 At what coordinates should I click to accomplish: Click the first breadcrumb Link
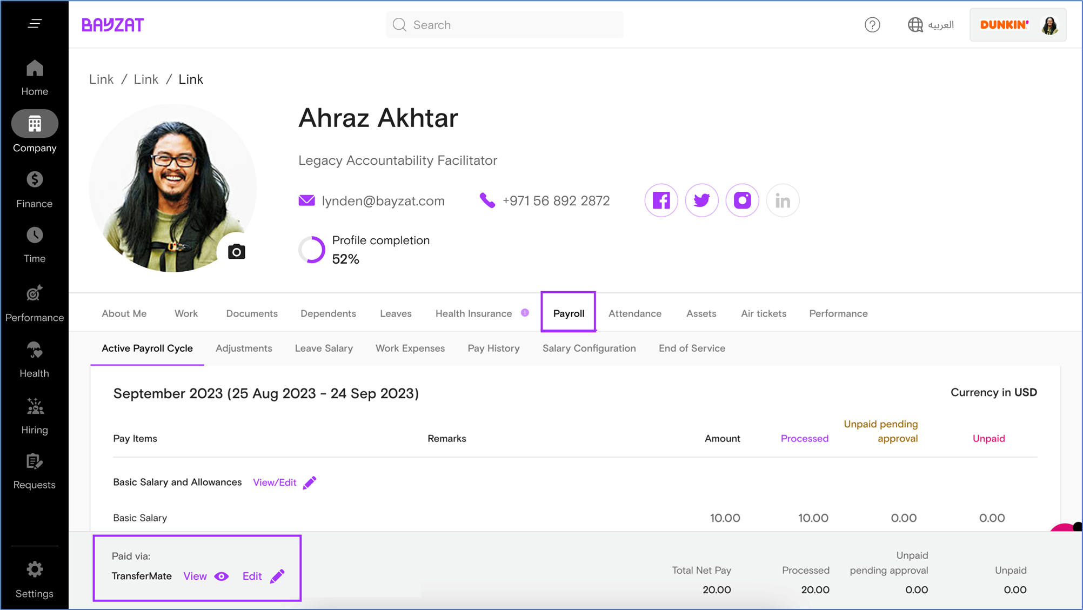[101, 79]
